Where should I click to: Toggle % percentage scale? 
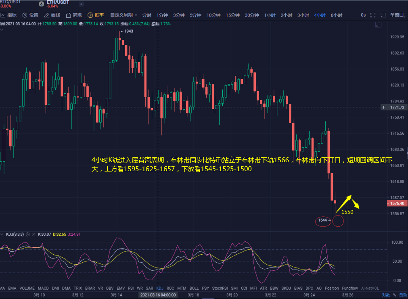(394, 295)
